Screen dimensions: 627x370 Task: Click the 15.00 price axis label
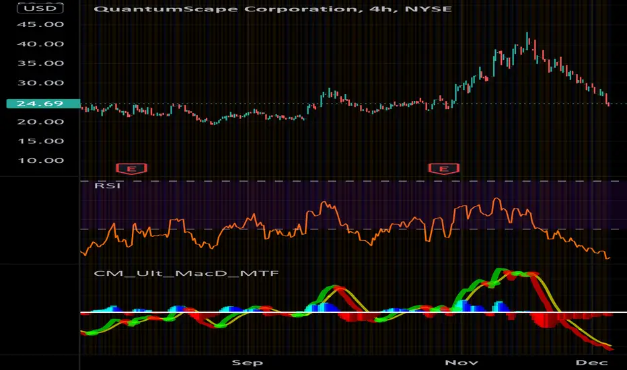coord(40,141)
